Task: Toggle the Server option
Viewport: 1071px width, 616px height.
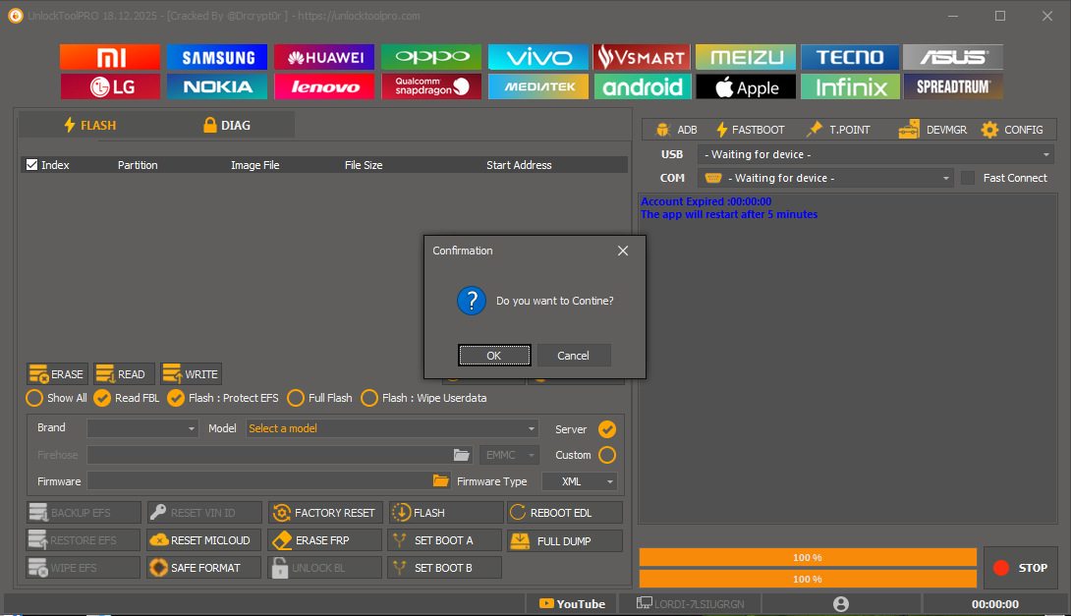Action: coord(607,429)
